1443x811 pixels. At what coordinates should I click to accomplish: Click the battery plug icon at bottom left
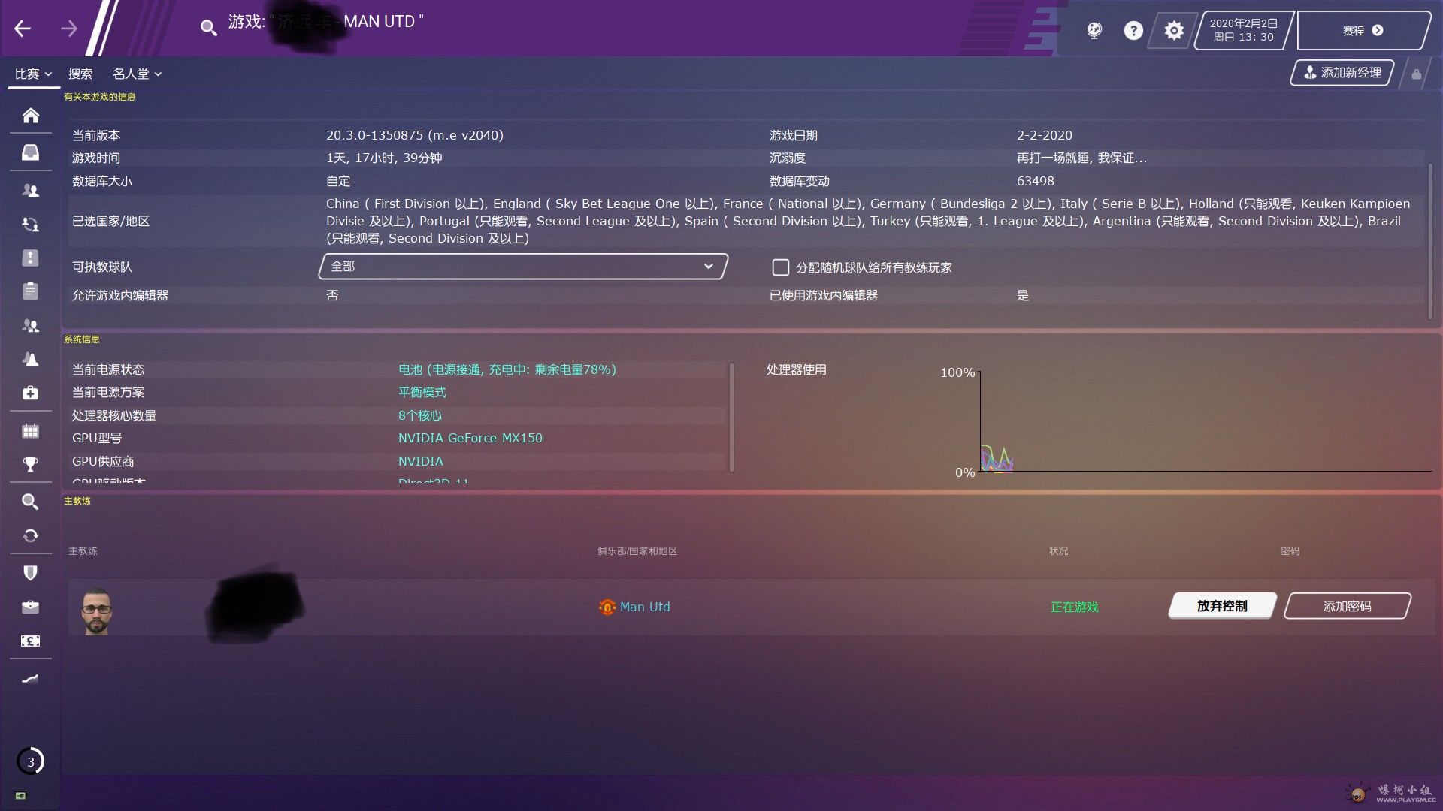(20, 795)
